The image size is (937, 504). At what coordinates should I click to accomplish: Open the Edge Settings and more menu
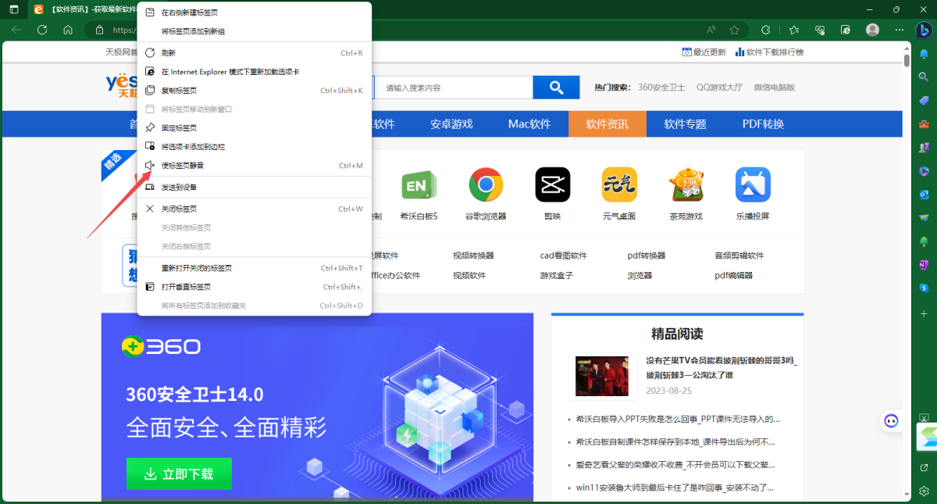(x=898, y=30)
